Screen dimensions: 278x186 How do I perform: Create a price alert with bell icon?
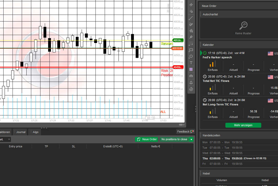pyautogui.click(x=191, y=83)
